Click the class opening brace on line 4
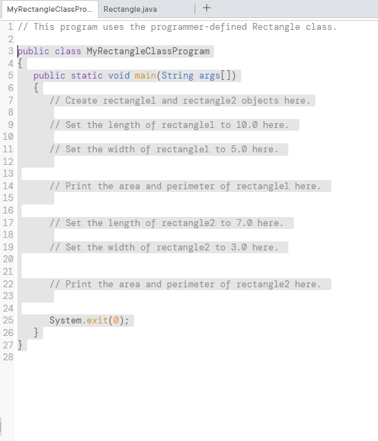Screen dimensions: 378x441 [20, 63]
